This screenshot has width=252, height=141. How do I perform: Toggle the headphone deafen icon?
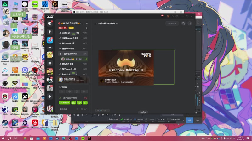coord(86,109)
